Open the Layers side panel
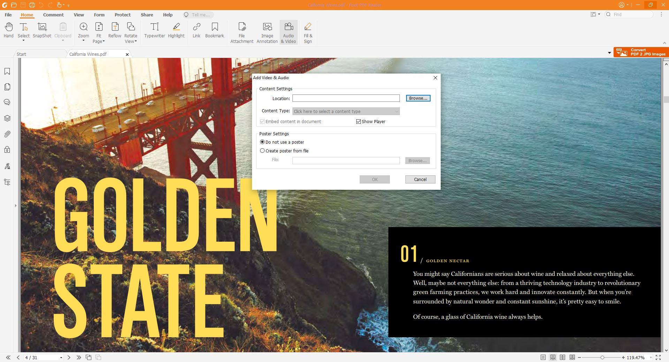669x362 pixels. point(7,118)
